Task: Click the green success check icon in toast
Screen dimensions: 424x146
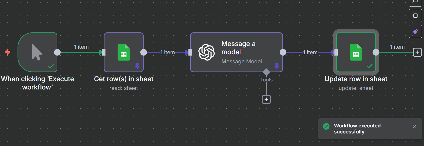Action: pos(326,126)
